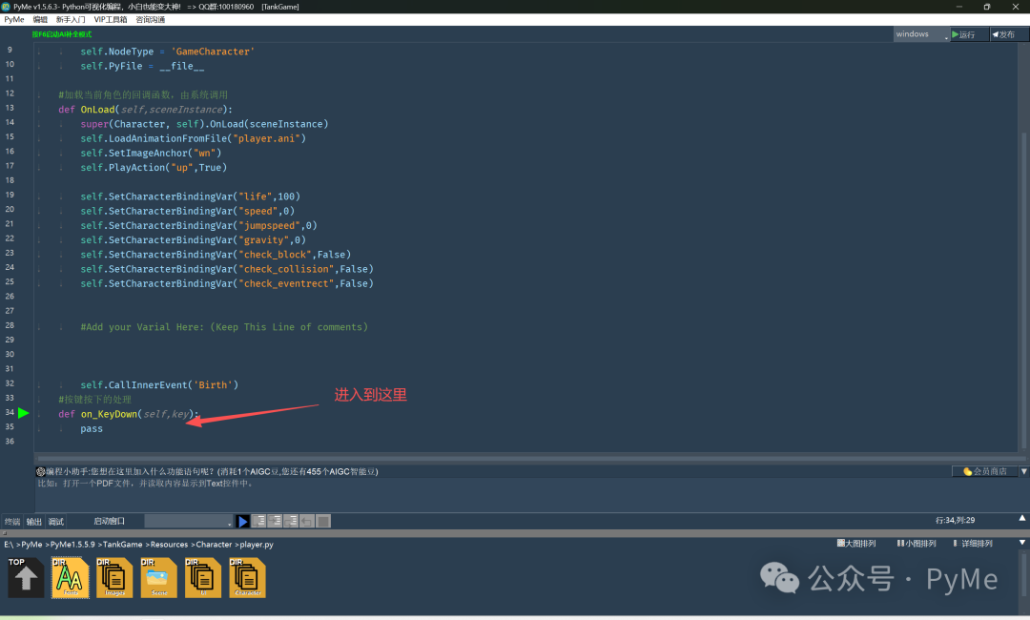This screenshot has width=1030, height=620.
Task: Open the Scene directory icon
Action: coord(159,577)
